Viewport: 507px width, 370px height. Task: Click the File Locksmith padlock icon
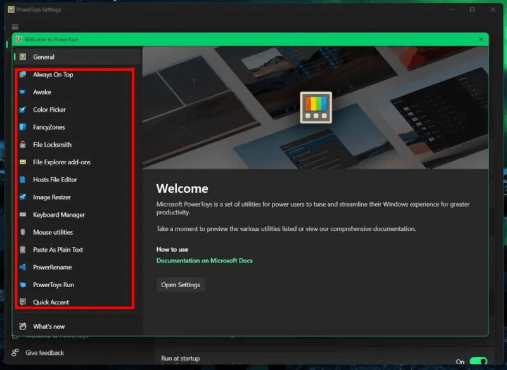[x=23, y=144]
